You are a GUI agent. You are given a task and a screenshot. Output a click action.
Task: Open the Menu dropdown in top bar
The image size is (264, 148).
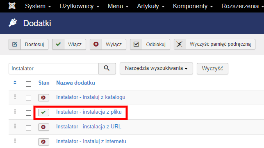tap(118, 6)
